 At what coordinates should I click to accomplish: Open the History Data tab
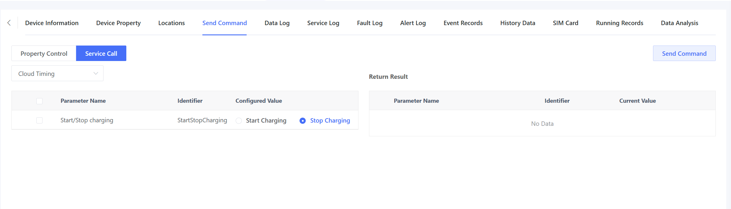click(518, 23)
